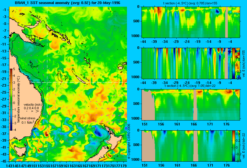Click the '1000' depth label of the lon=155 temperature section

[x=135, y=36]
